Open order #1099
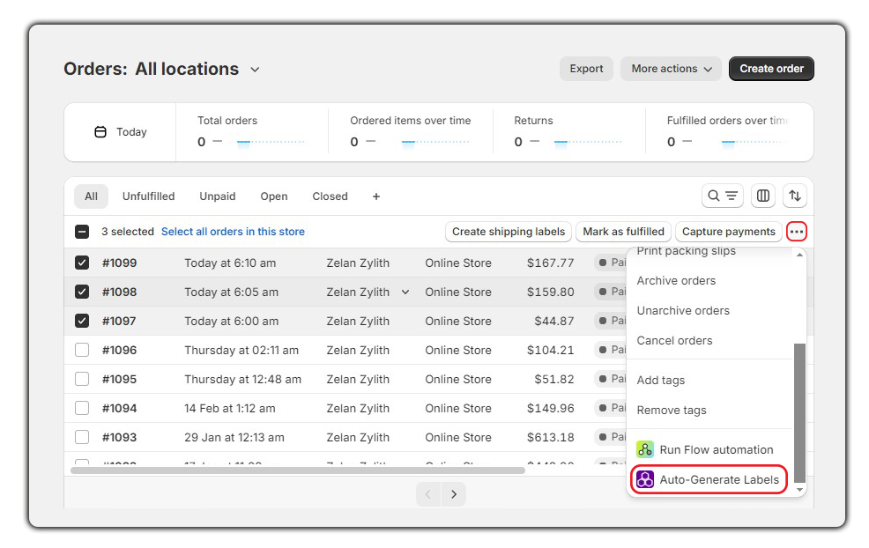Viewport: 869px width, 548px height. click(x=120, y=263)
